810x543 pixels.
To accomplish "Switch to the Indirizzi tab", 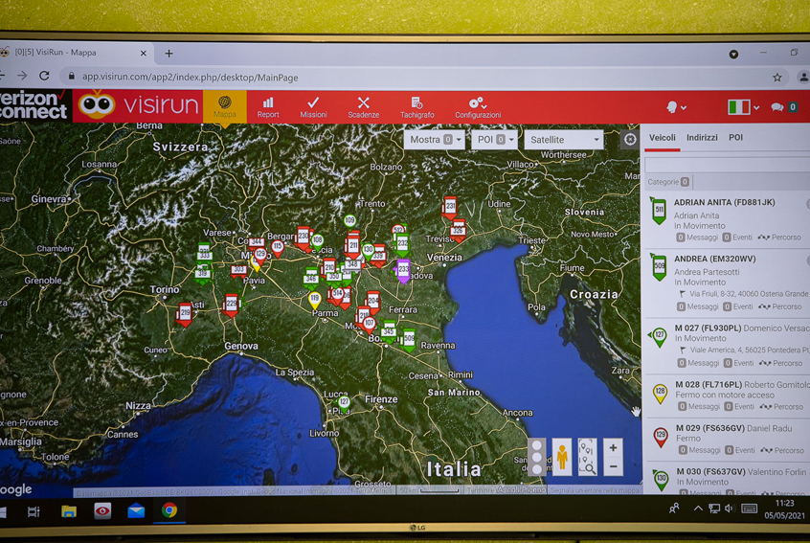I will 702,138.
